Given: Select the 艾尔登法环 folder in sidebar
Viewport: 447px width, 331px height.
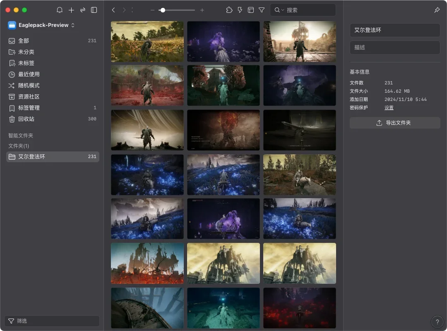Looking at the screenshot, I should 53,156.
